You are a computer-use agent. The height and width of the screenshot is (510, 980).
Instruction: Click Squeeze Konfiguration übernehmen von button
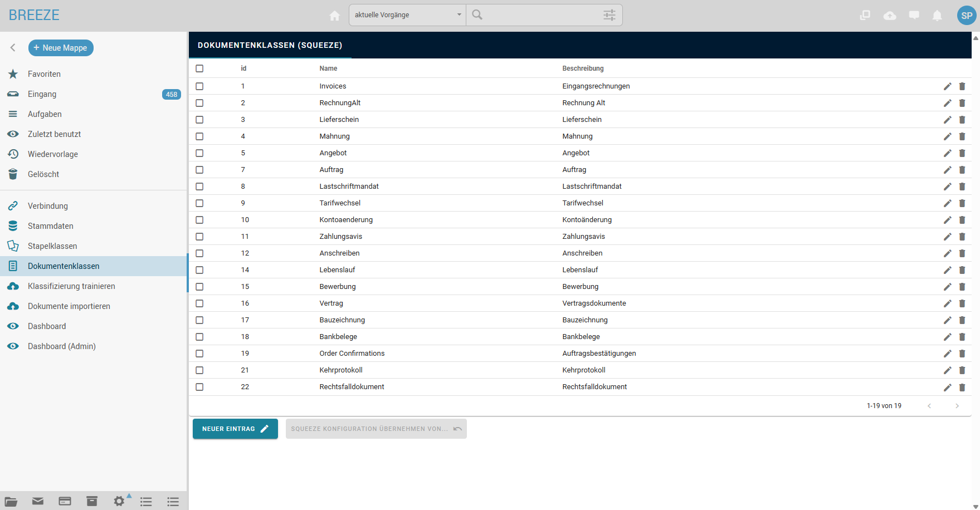click(x=376, y=429)
